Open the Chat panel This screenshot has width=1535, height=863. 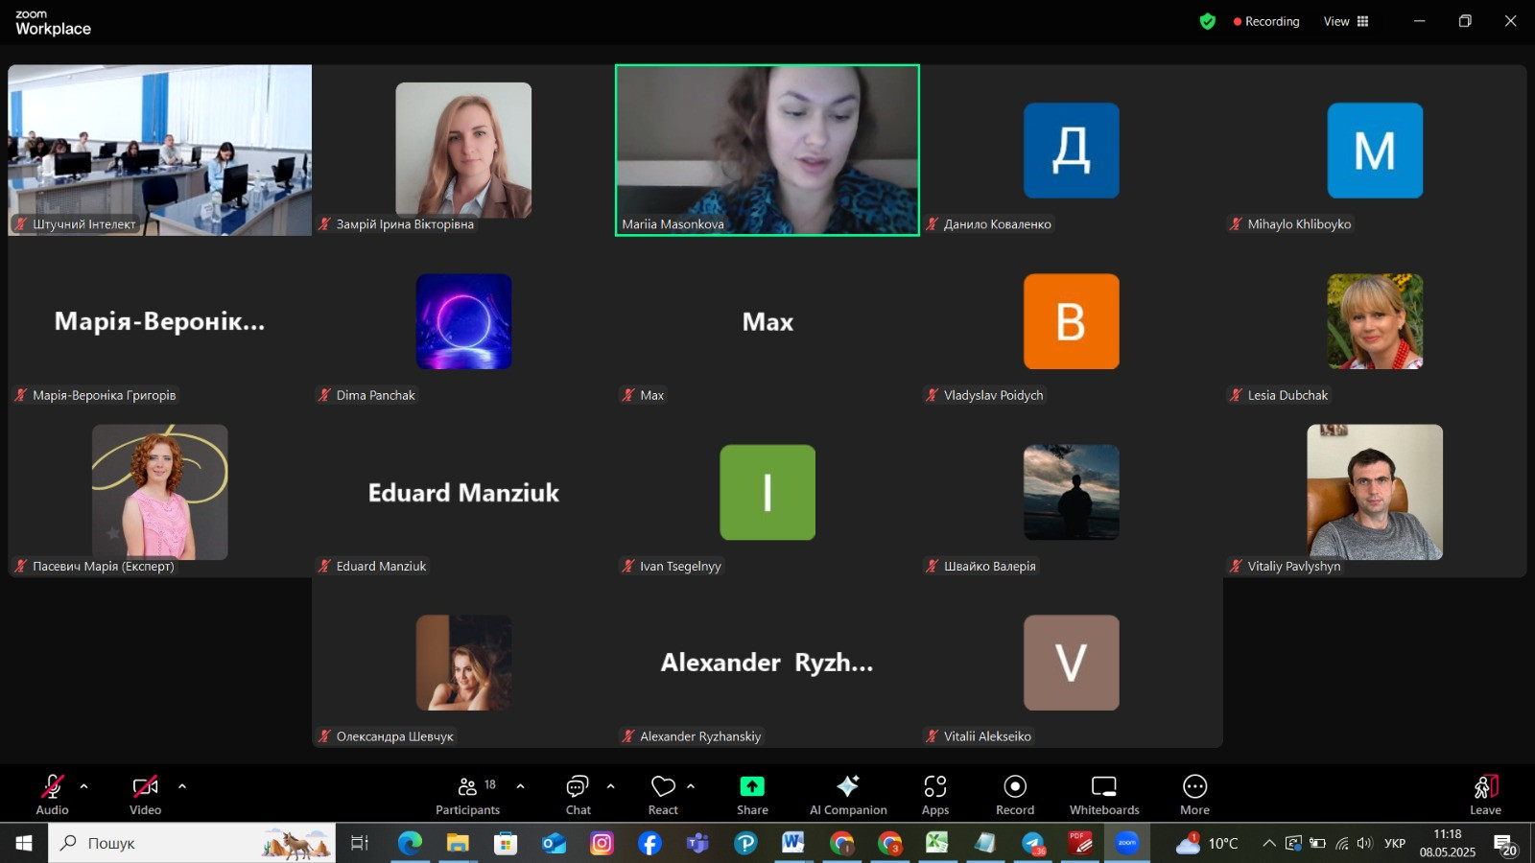(x=579, y=794)
